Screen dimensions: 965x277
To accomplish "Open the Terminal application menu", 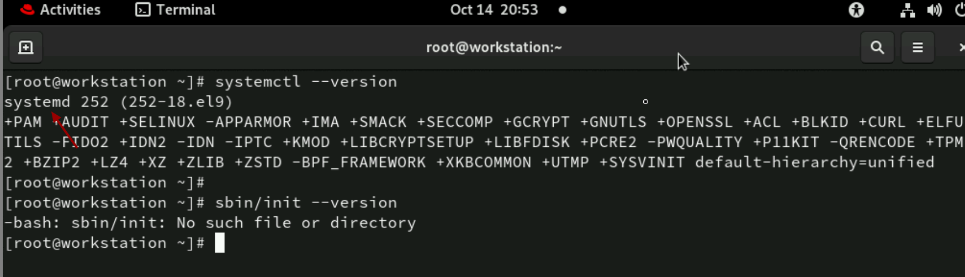I will (185, 10).
